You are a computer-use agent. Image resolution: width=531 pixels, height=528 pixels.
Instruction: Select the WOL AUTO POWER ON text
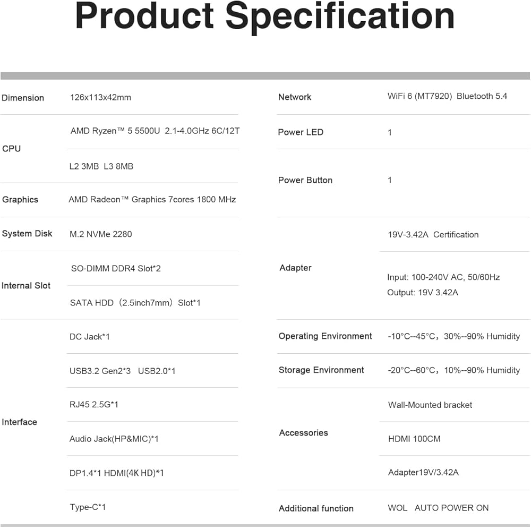pyautogui.click(x=438, y=508)
